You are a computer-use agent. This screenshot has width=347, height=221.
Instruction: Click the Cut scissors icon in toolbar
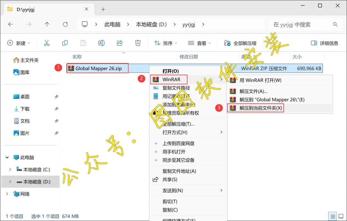pos(47,43)
